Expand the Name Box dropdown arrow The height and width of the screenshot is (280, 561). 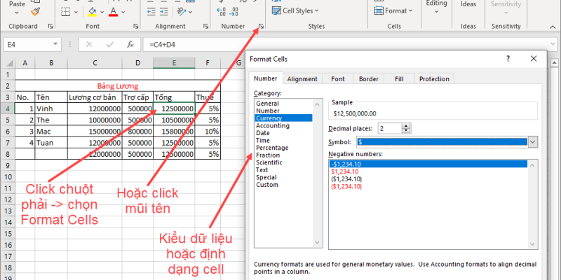click(65, 44)
